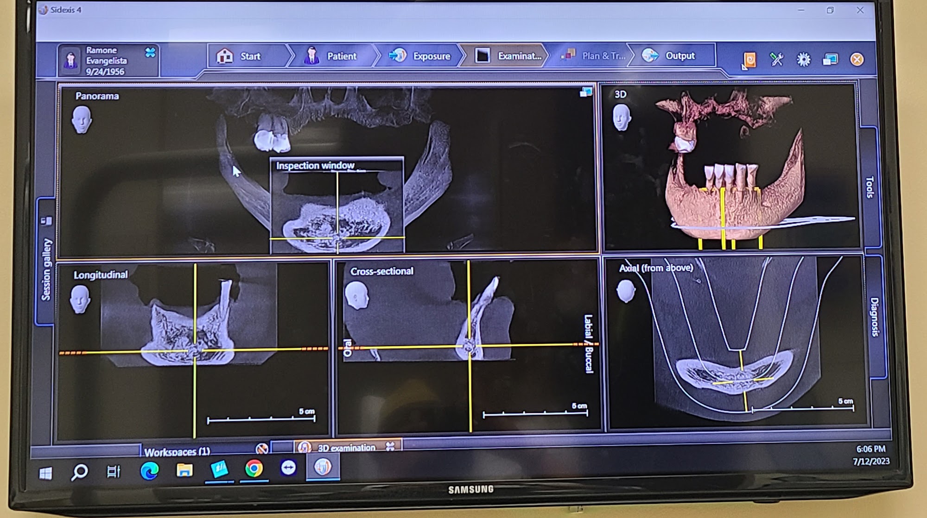Click the small icon atop Session gallery tab
The height and width of the screenshot is (518, 927).
[x=46, y=221]
